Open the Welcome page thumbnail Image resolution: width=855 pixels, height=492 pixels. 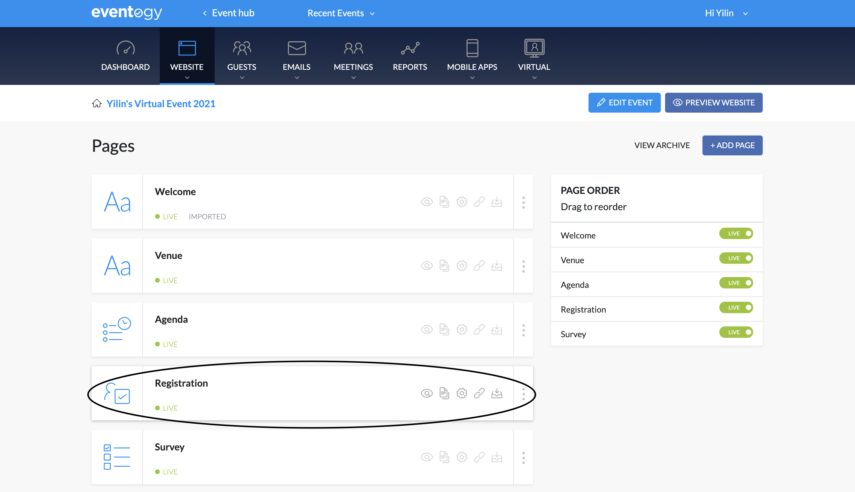click(117, 202)
